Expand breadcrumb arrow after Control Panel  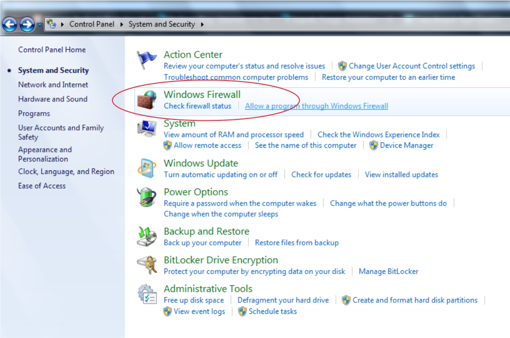pyautogui.click(x=121, y=25)
